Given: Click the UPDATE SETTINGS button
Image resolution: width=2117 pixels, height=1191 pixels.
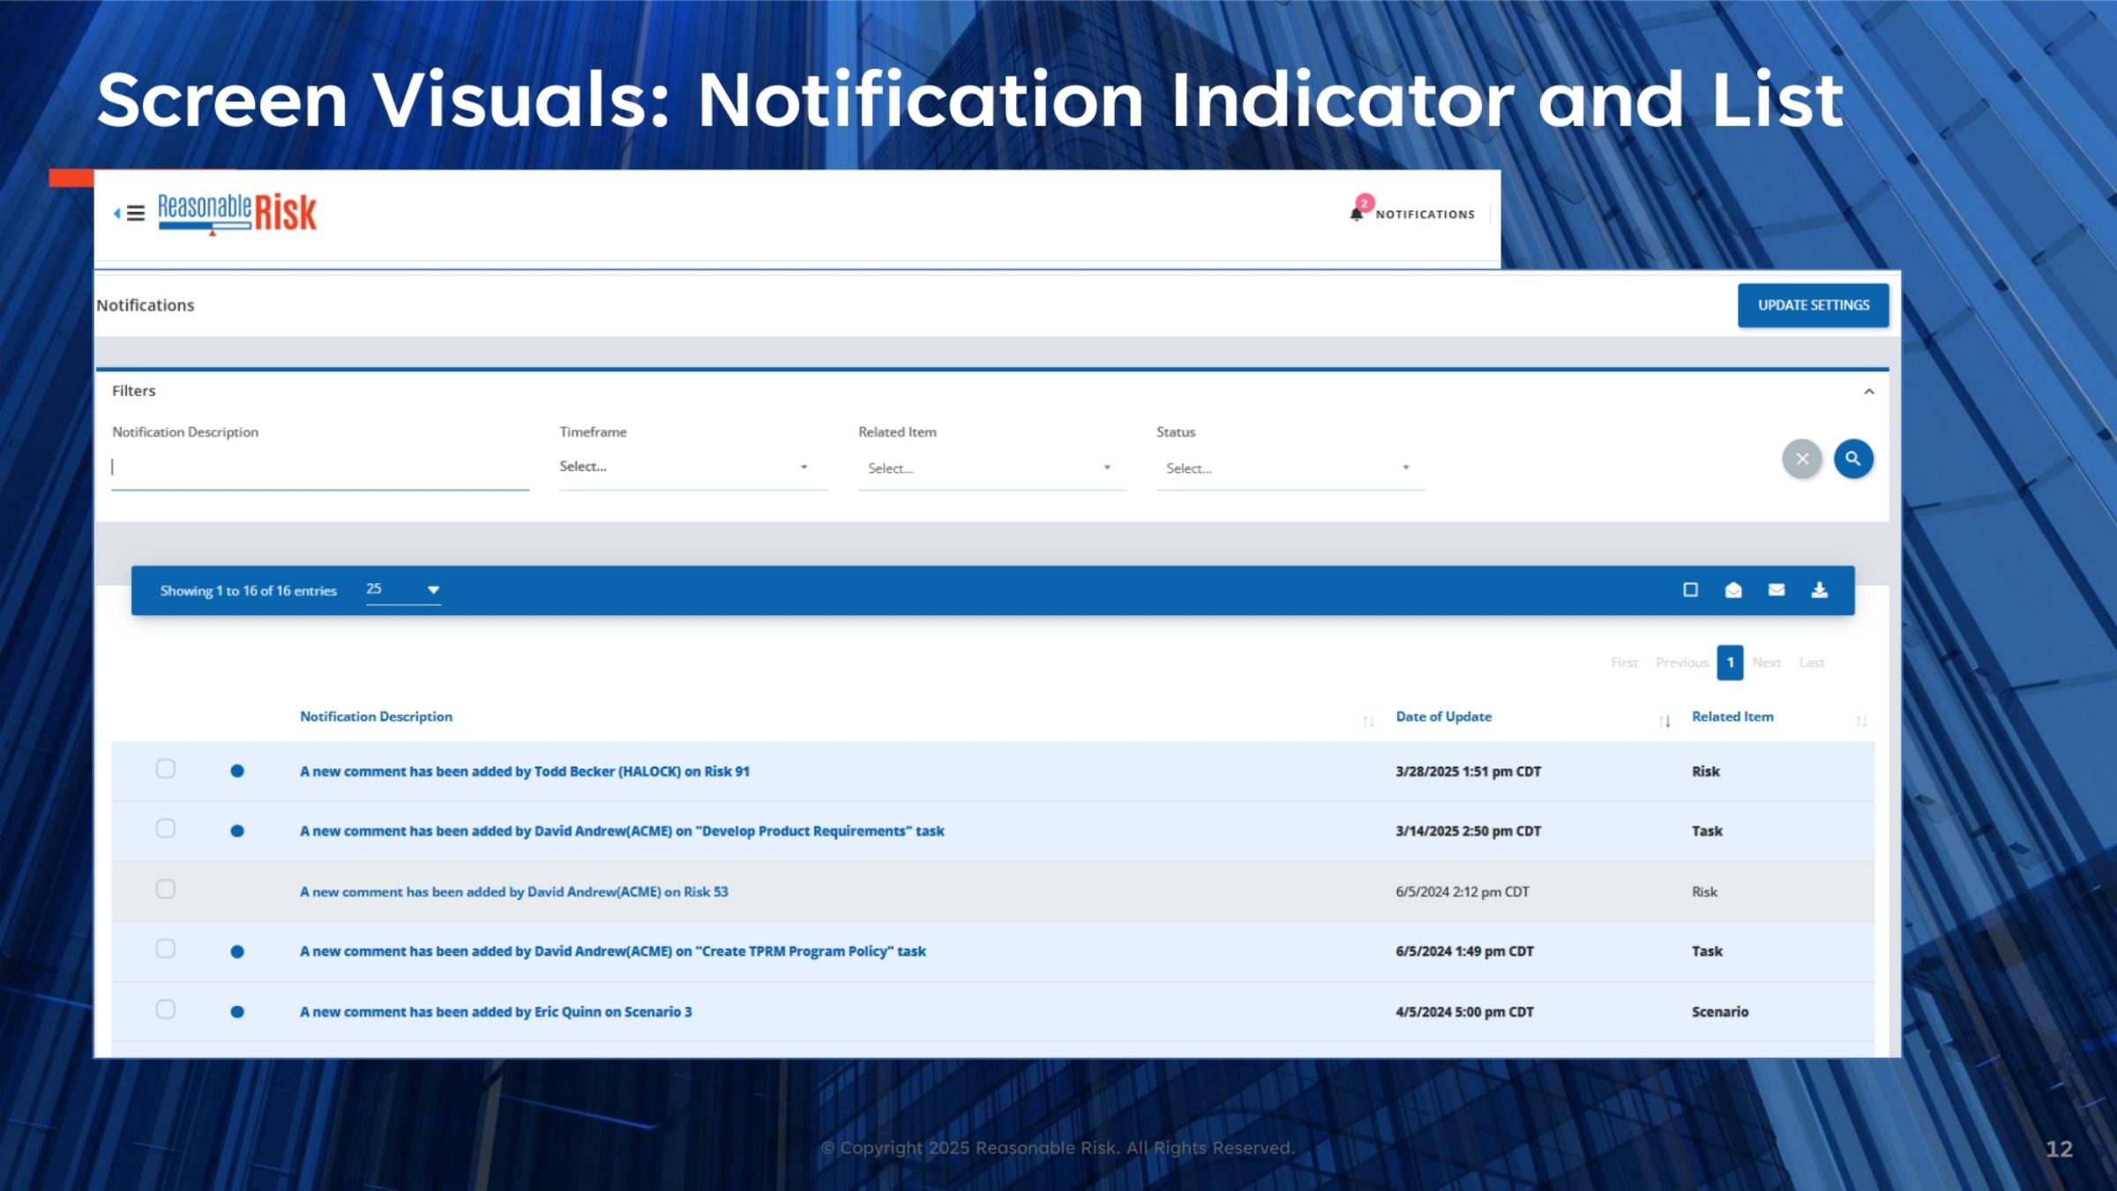Looking at the screenshot, I should click(1813, 305).
